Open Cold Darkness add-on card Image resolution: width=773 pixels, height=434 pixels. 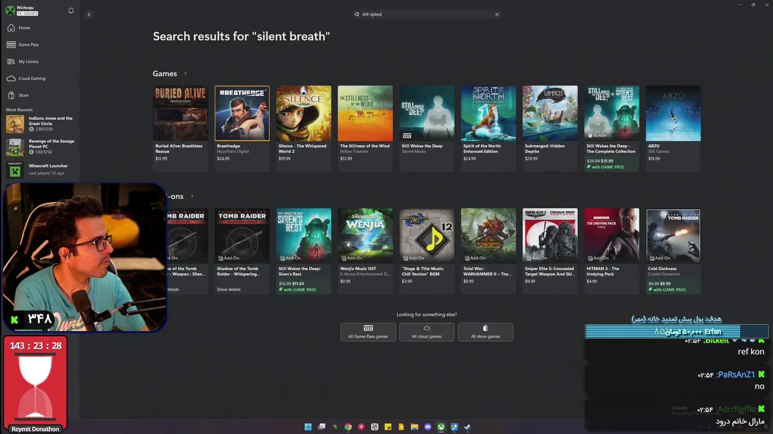673,251
